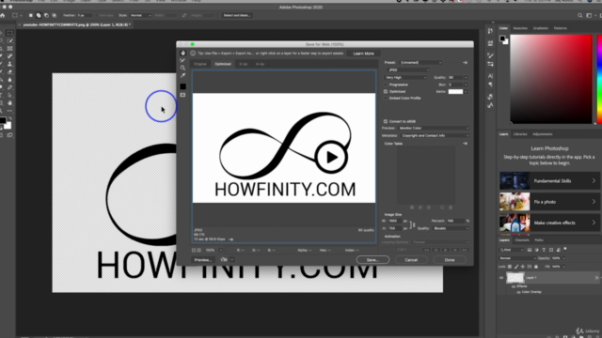Click the Layer 1 thumbnail

click(515, 277)
